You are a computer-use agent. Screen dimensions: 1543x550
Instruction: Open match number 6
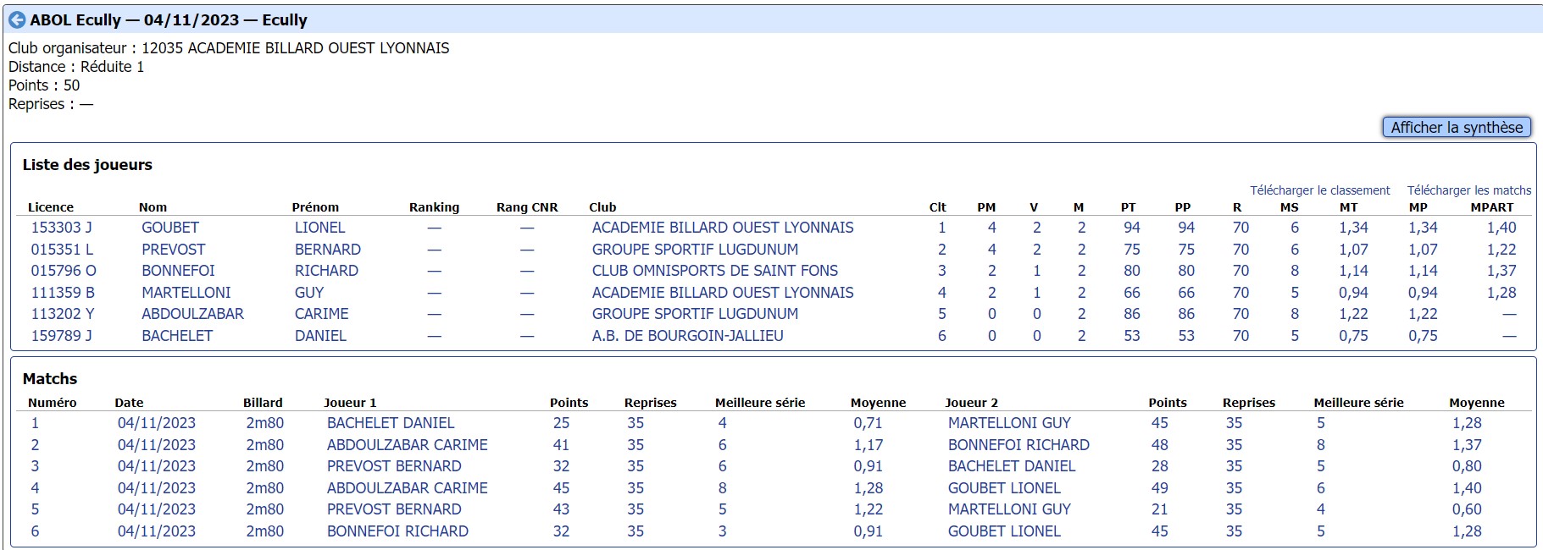coord(35,531)
